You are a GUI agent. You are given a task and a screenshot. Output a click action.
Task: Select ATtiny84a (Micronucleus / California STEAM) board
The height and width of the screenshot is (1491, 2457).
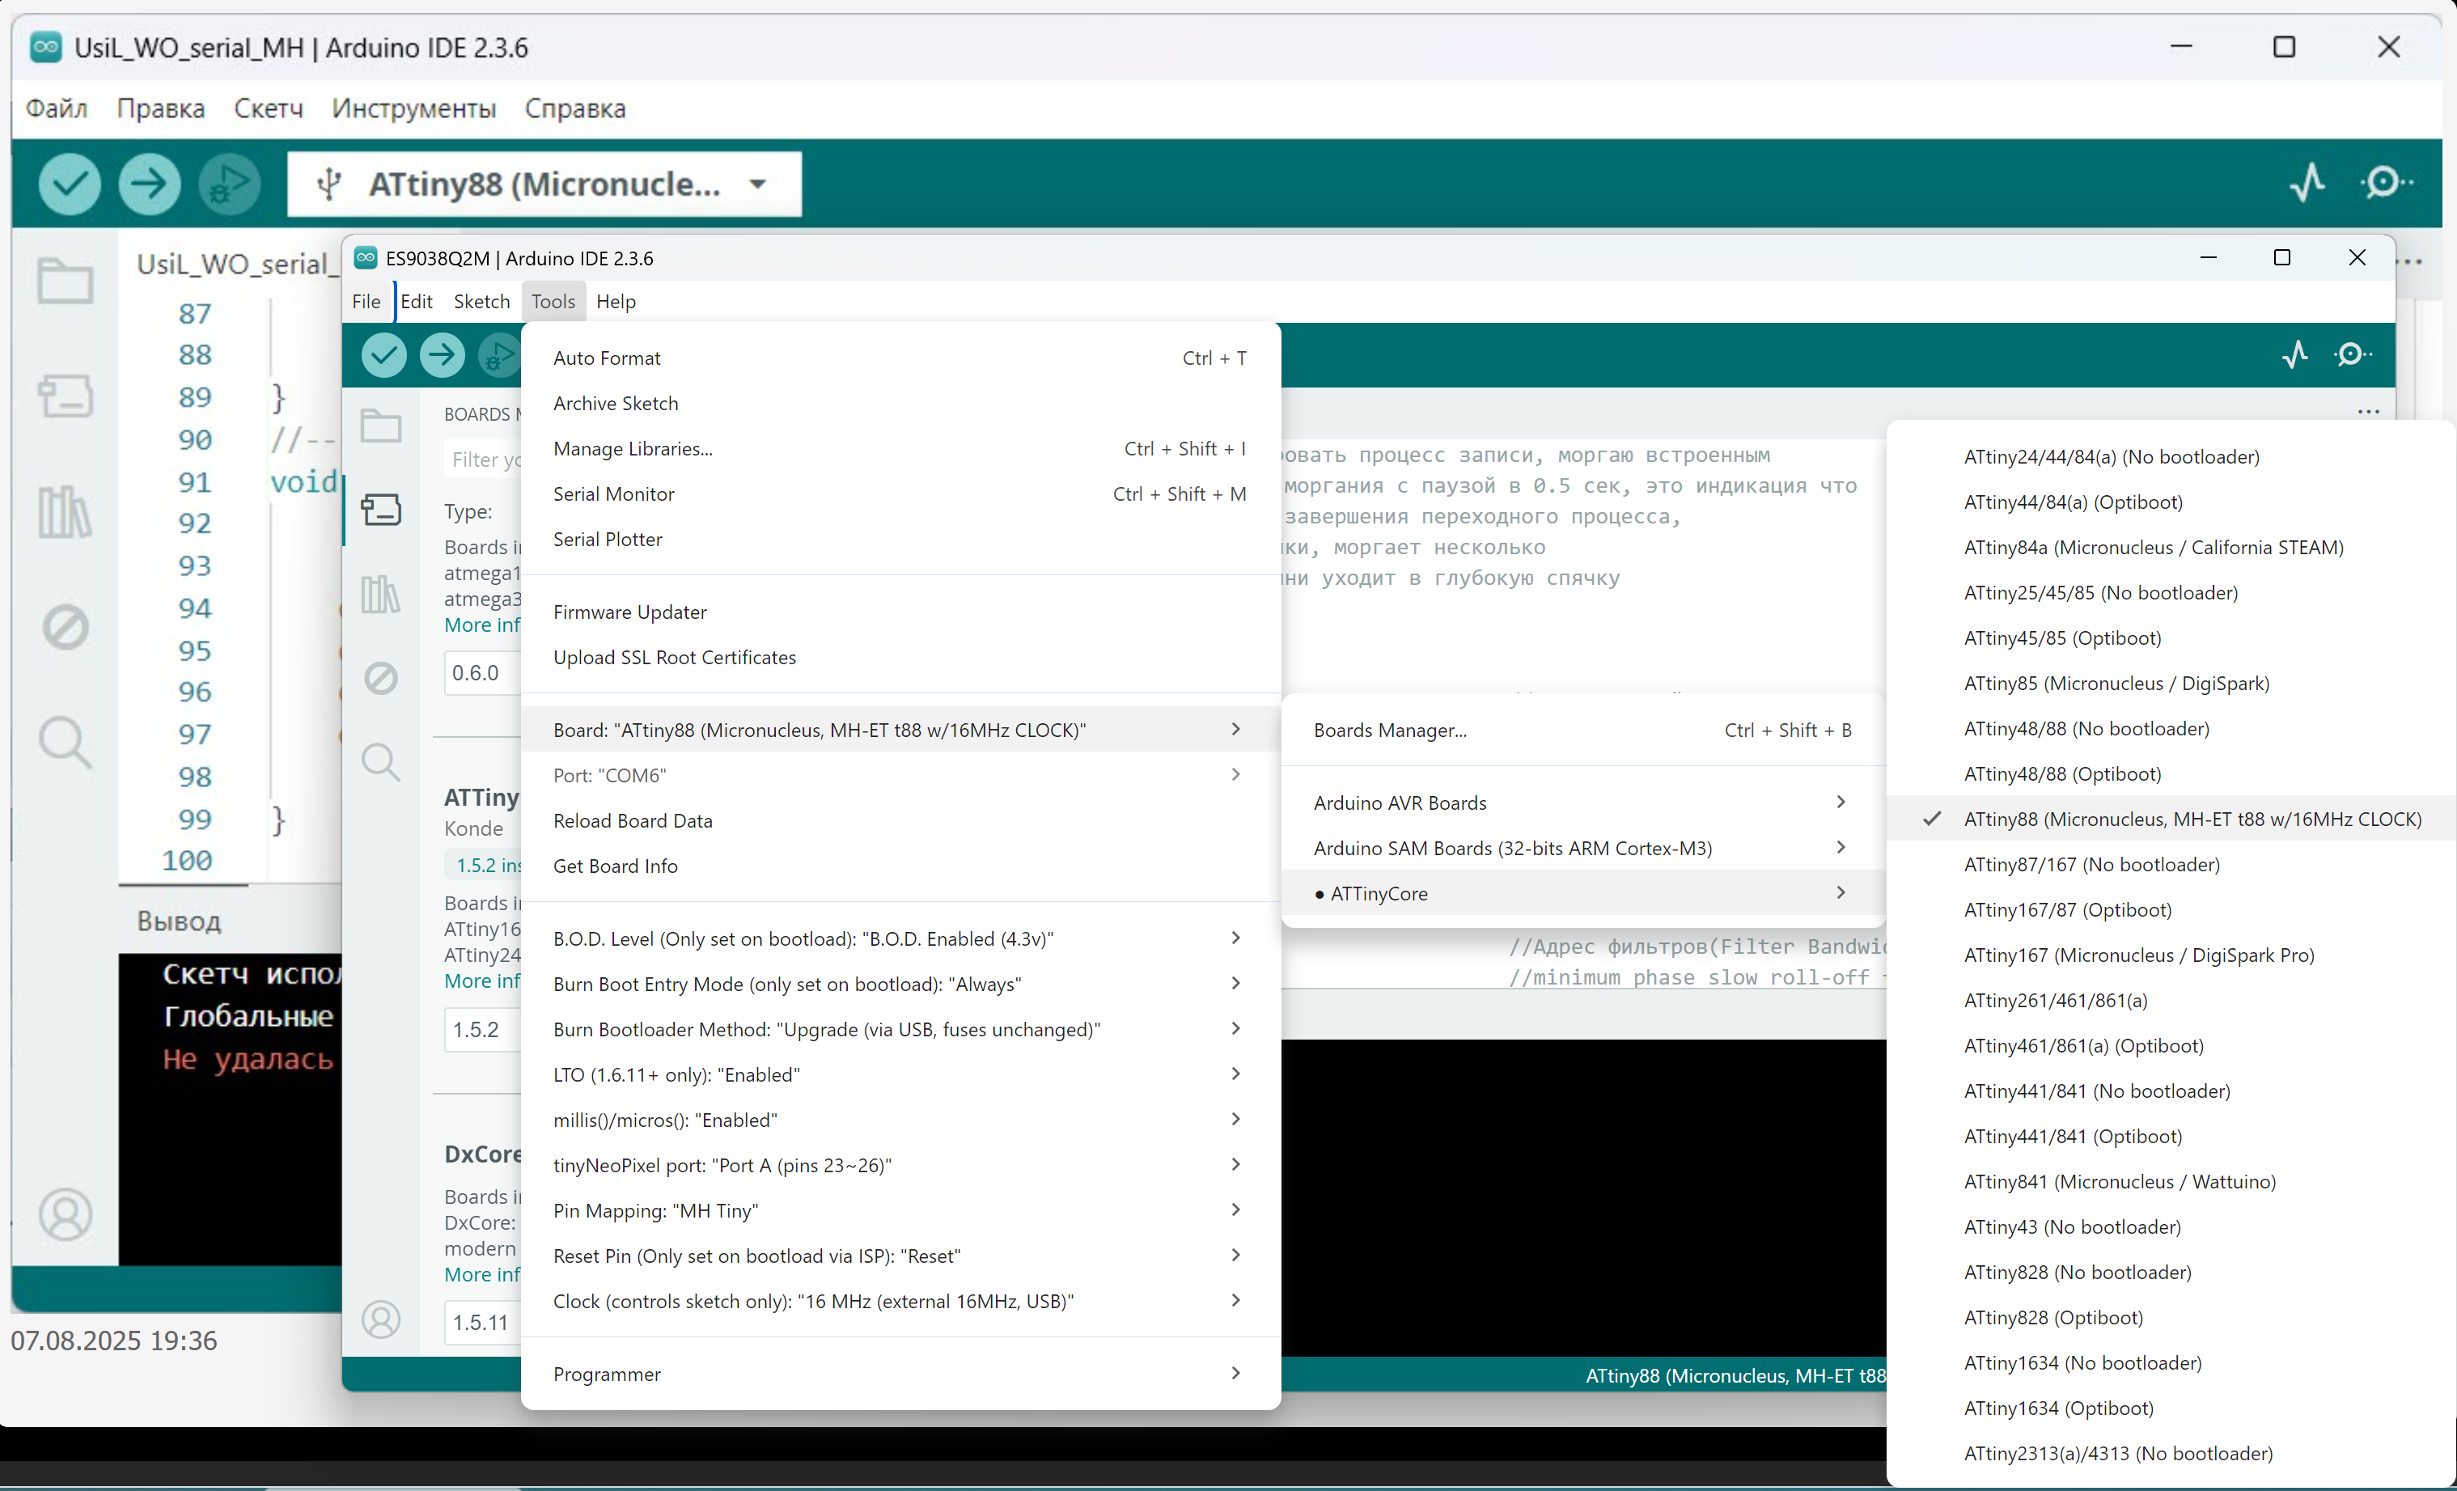(x=2171, y=548)
